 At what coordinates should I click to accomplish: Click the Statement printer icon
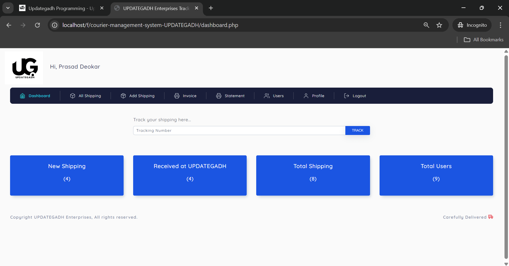[219, 96]
